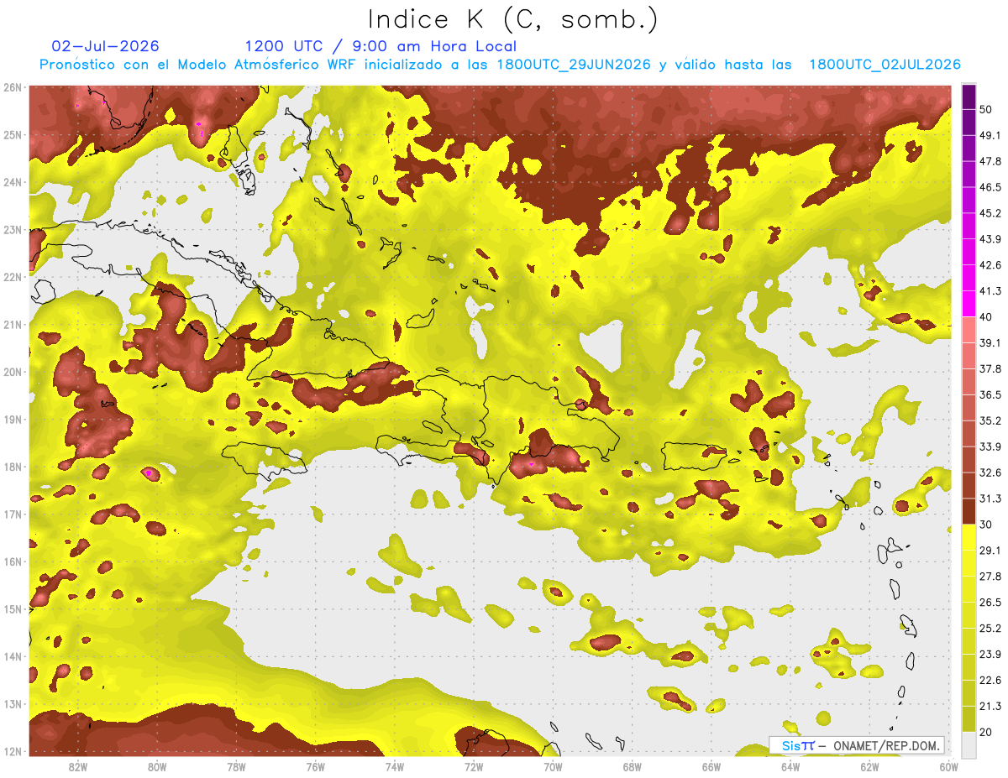The image size is (1008, 778).
Task: Click longitude label '62W'
Action: pos(869,767)
